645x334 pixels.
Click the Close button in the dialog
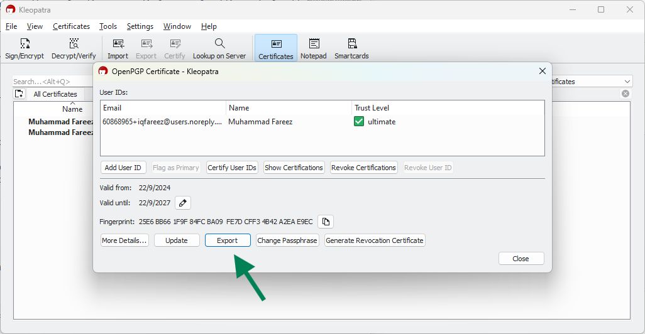pos(521,259)
